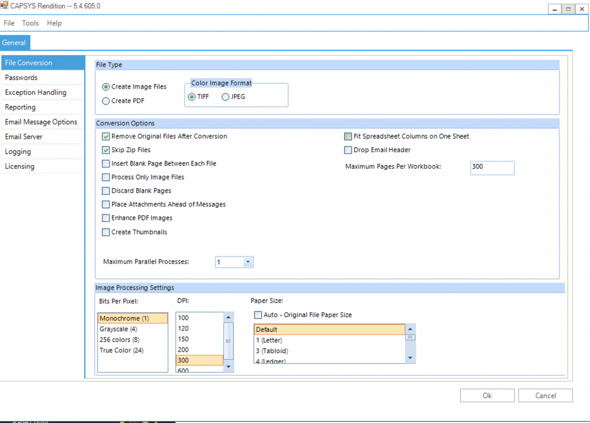Image resolution: width=590 pixels, height=423 pixels.
Task: Click the Cancel button
Action: pos(546,395)
